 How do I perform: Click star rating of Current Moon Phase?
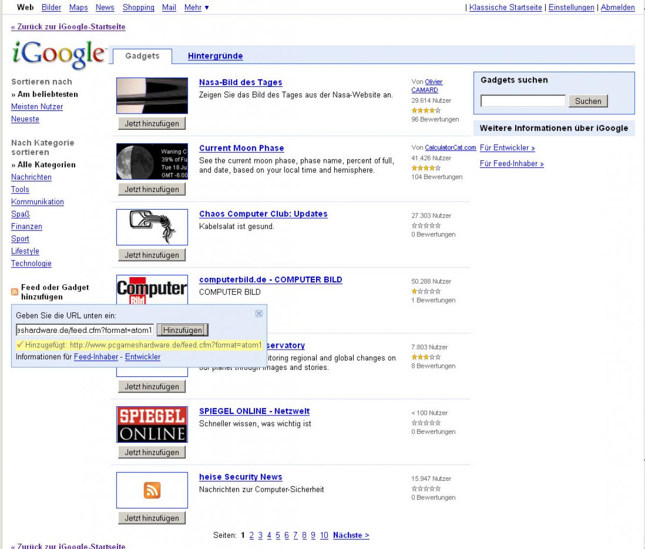426,168
